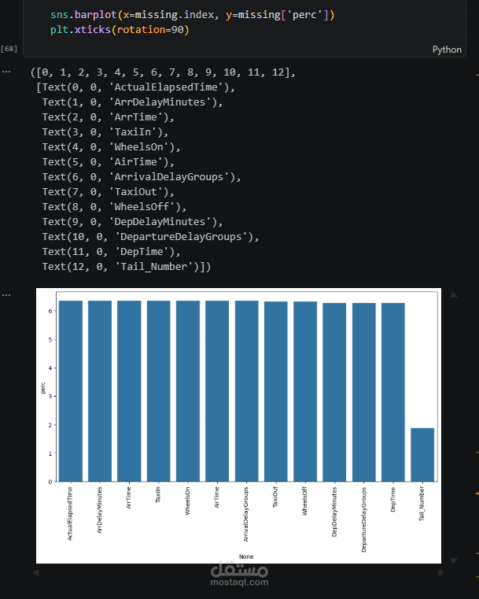Select the ActualElapsedTime bar in chart
Viewport: 479px width, 599px height.
coord(71,390)
